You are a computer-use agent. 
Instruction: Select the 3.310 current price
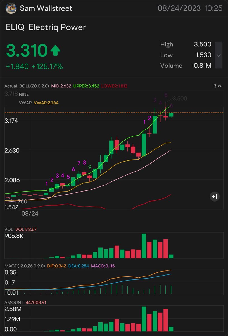tap(27, 51)
